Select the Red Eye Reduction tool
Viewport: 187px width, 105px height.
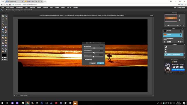(x=3, y=43)
